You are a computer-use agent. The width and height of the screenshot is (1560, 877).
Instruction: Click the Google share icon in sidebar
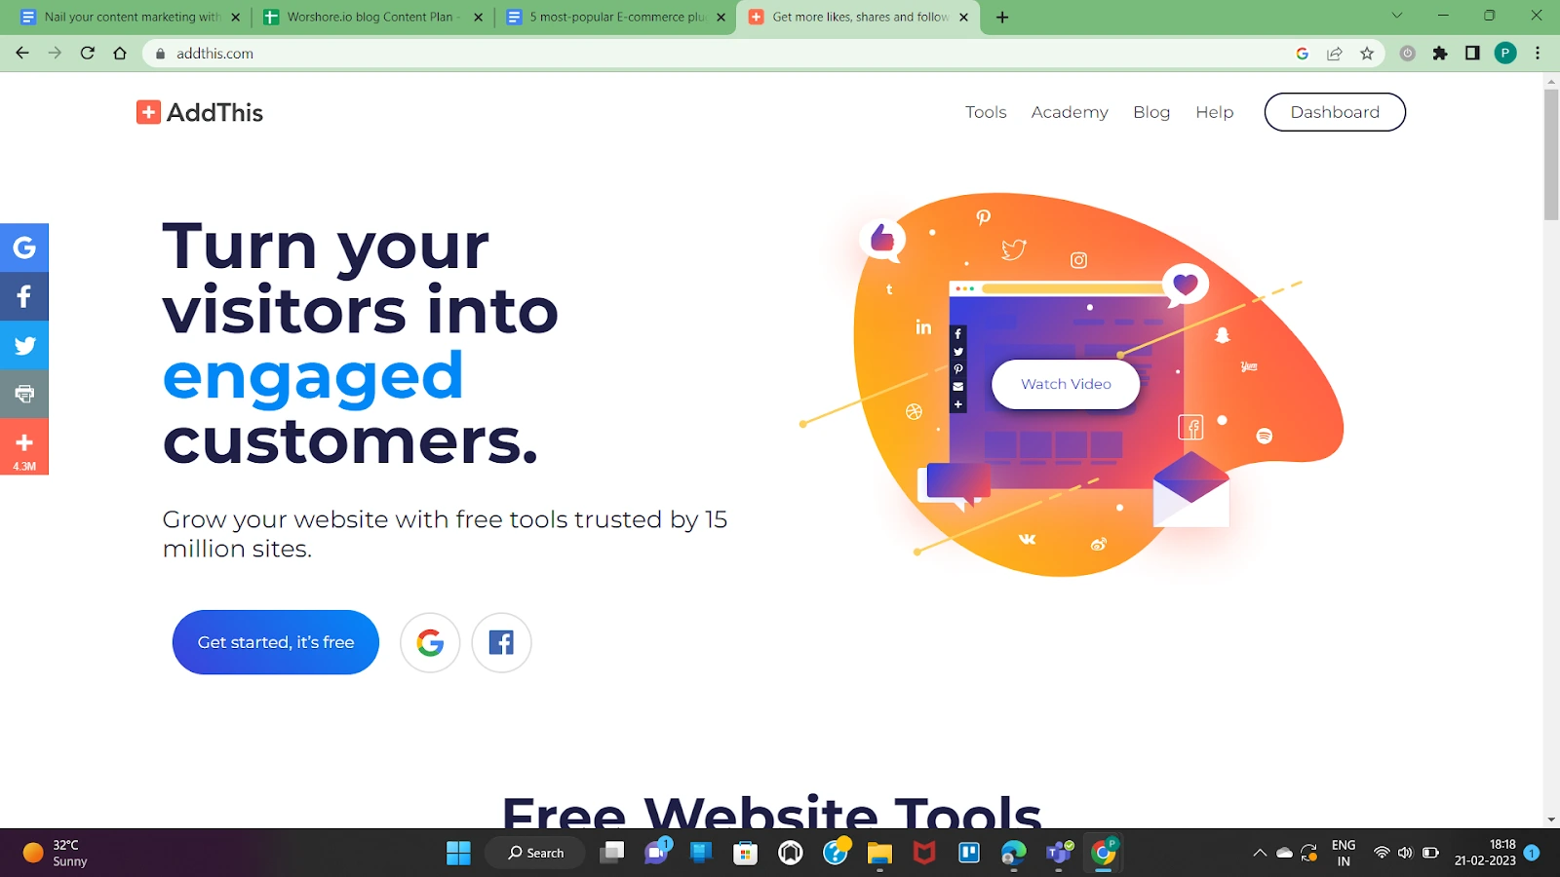(x=24, y=248)
